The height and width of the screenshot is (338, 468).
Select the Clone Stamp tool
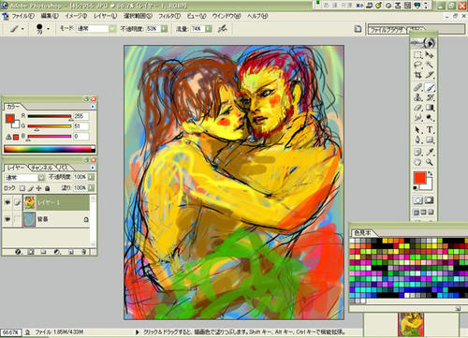[417, 97]
